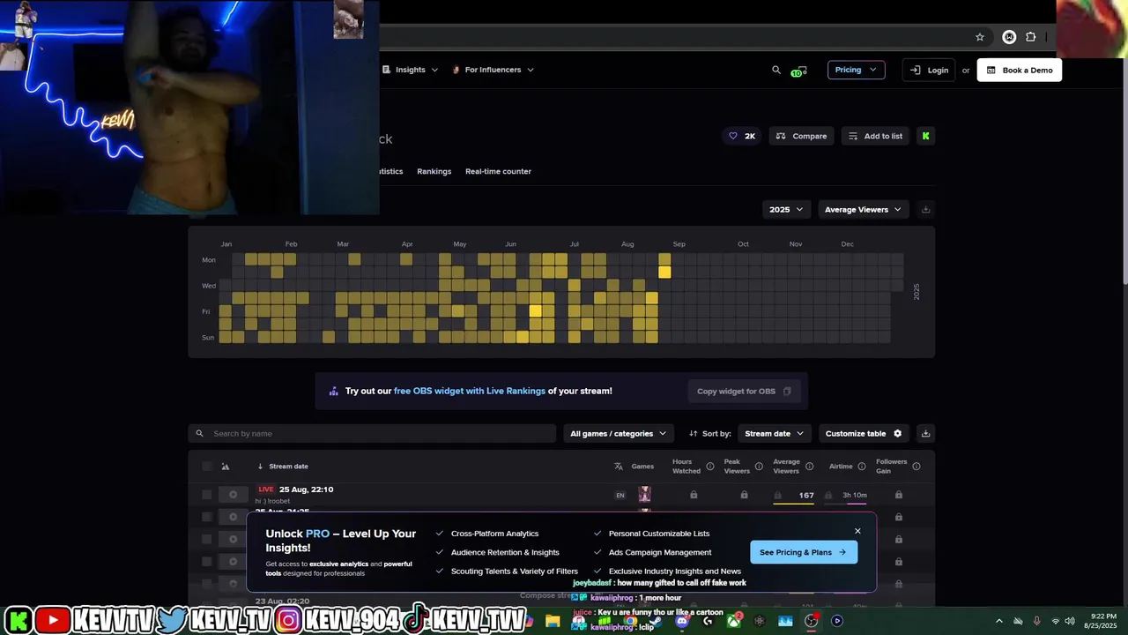Open Discord from the taskbar
The width and height of the screenshot is (1128, 635).
point(681,621)
